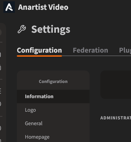Go to the partially visible Plugins tab
The image size is (131, 142).
pyautogui.click(x=125, y=50)
